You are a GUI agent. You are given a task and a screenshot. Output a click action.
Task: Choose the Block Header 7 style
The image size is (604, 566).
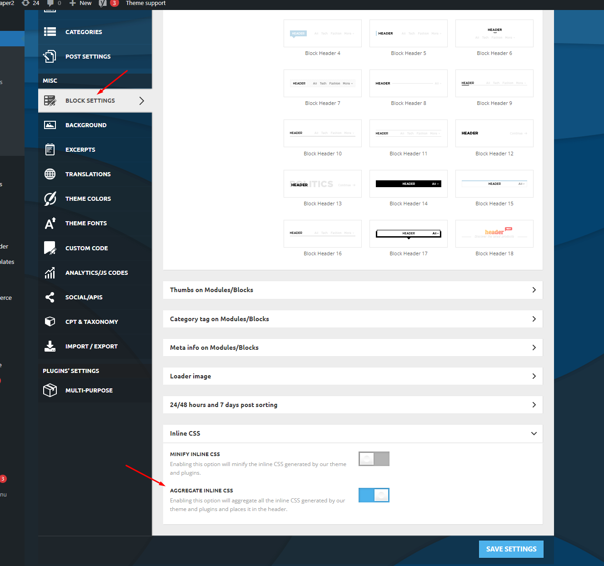(x=323, y=83)
